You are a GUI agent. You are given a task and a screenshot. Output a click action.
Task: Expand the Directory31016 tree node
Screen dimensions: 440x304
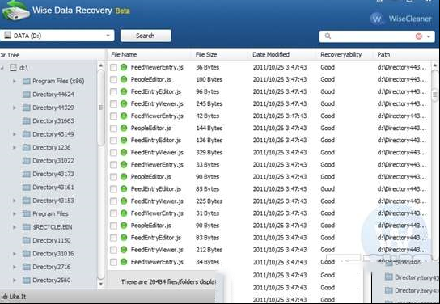click(x=15, y=254)
